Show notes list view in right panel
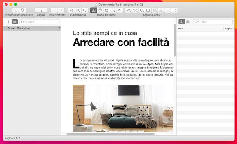This screenshot has width=237, height=144. [x=182, y=22]
